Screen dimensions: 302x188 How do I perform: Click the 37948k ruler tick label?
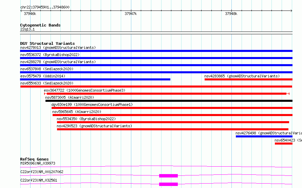click(231, 14)
